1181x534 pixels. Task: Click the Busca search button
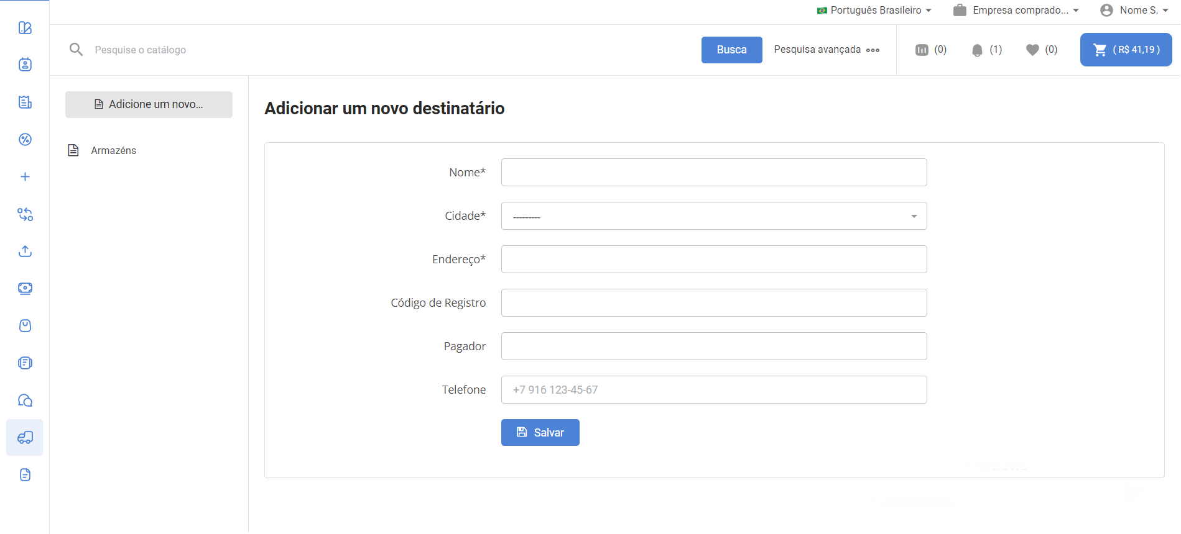click(731, 50)
